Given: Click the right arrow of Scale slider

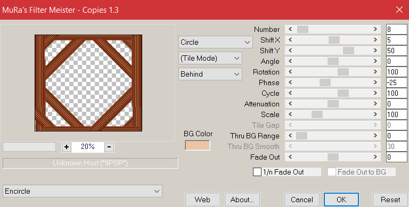Looking at the screenshot, I should 375,114.
